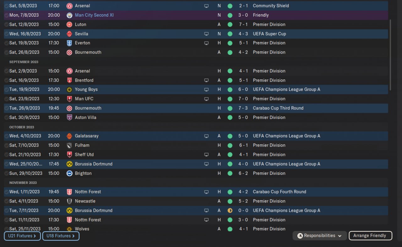Click the green win indicator for Luton match

[230, 24]
